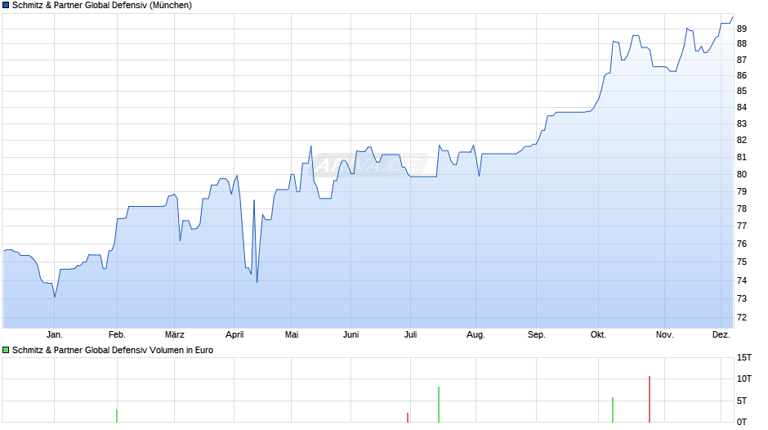Click the price axis value 84
The height and width of the screenshot is (430, 768).
click(x=742, y=107)
